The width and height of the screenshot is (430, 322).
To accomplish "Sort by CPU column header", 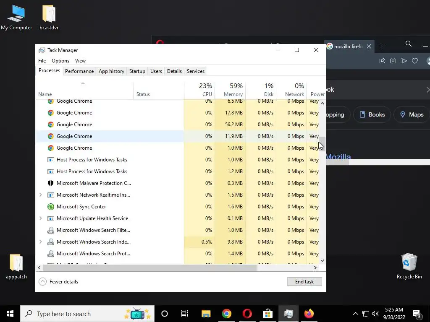I will pyautogui.click(x=199, y=90).
